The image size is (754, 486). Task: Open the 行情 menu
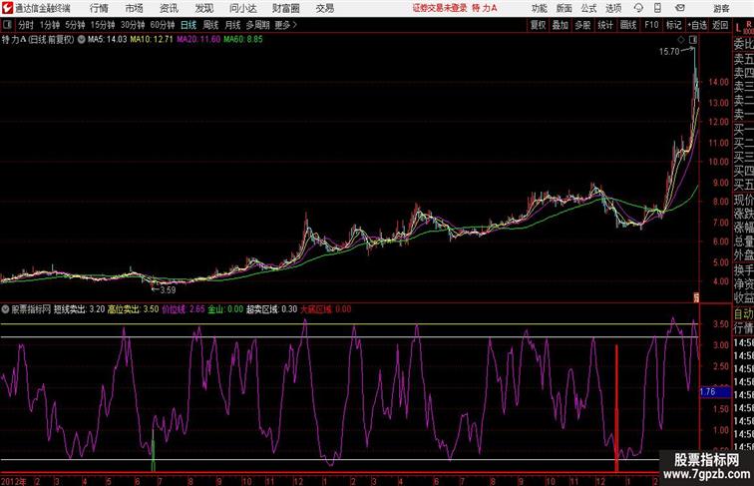click(99, 8)
